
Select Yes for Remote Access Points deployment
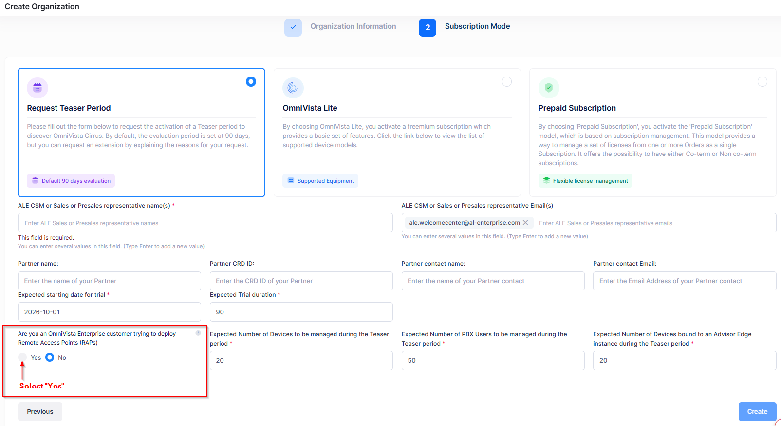(x=22, y=357)
